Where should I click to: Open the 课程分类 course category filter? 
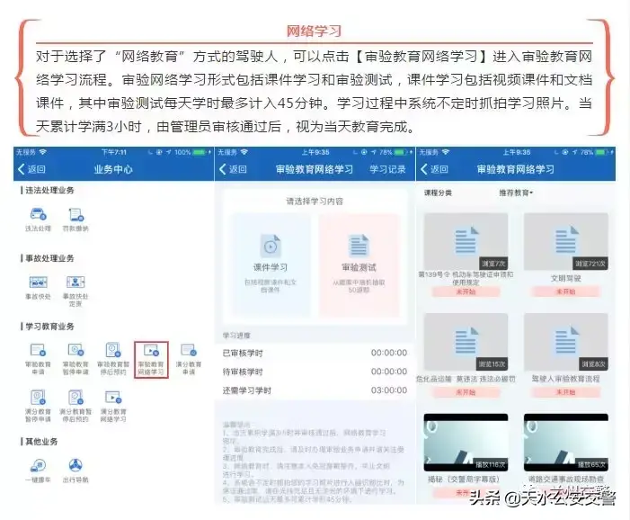[x=438, y=193]
